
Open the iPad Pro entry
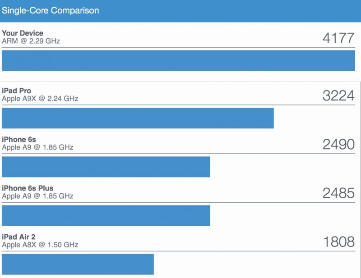click(16, 91)
